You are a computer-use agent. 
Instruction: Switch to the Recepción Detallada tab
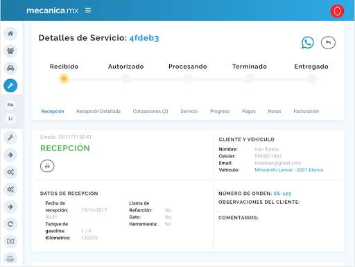click(98, 111)
